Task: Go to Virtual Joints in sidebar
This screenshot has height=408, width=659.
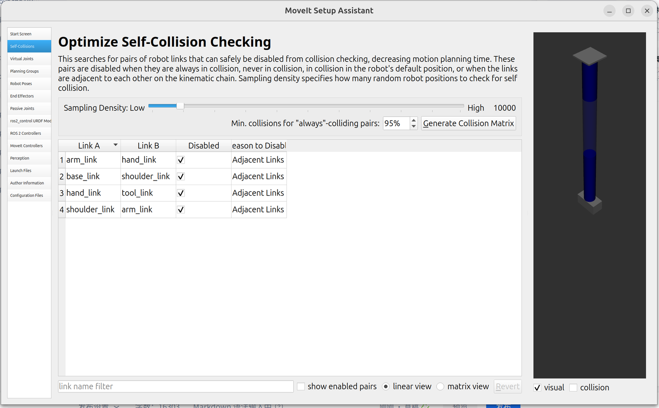Action: click(x=22, y=59)
